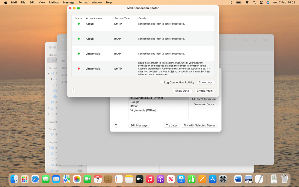Launch Apple TV from the Dock
This screenshot has width=299, height=187.
(x=139, y=179)
